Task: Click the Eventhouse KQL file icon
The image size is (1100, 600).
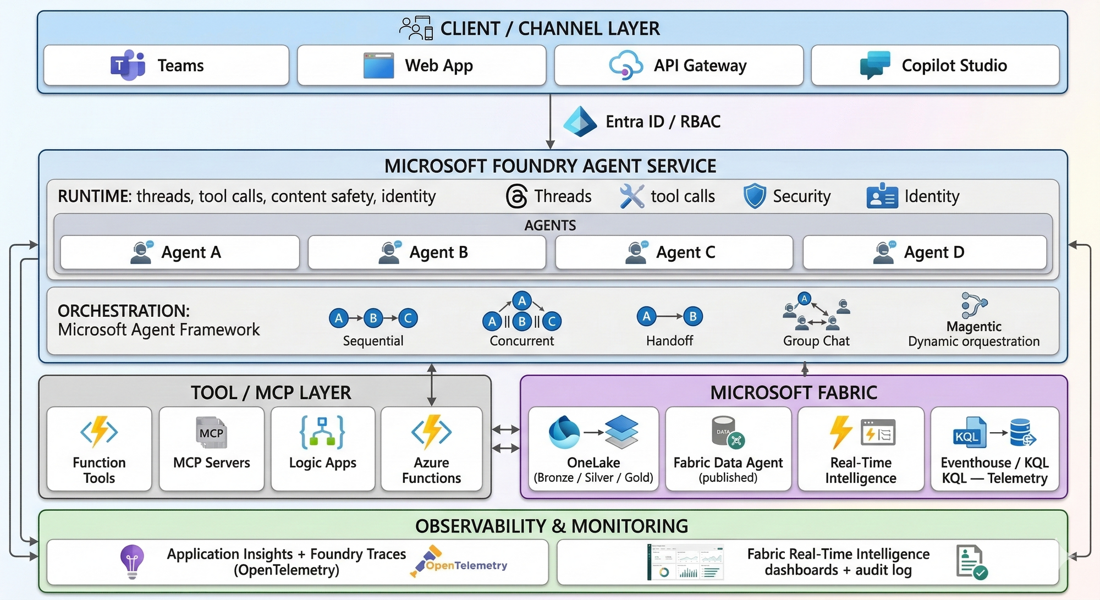Action: click(x=969, y=433)
